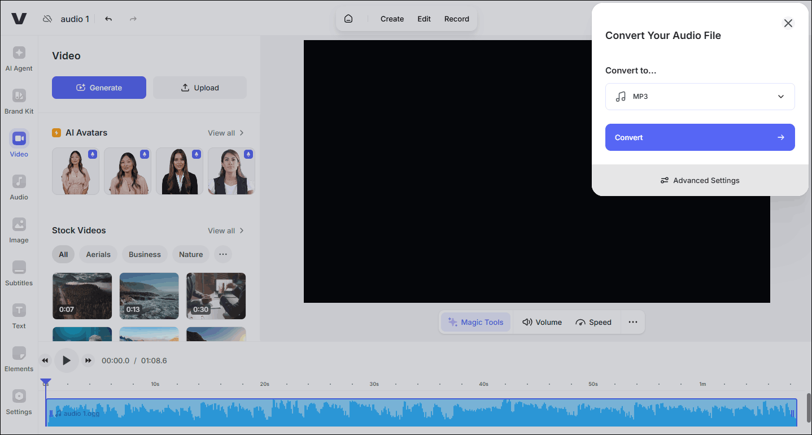
Task: Select the Business stock video filter
Action: tap(145, 254)
